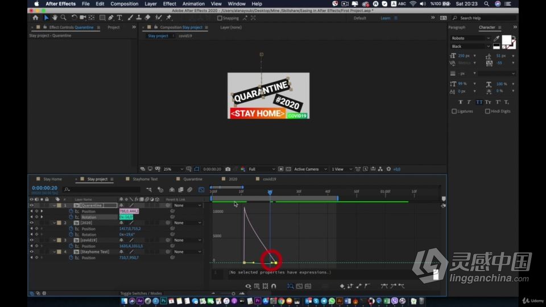Select the Puppet Pin tool

(169, 18)
